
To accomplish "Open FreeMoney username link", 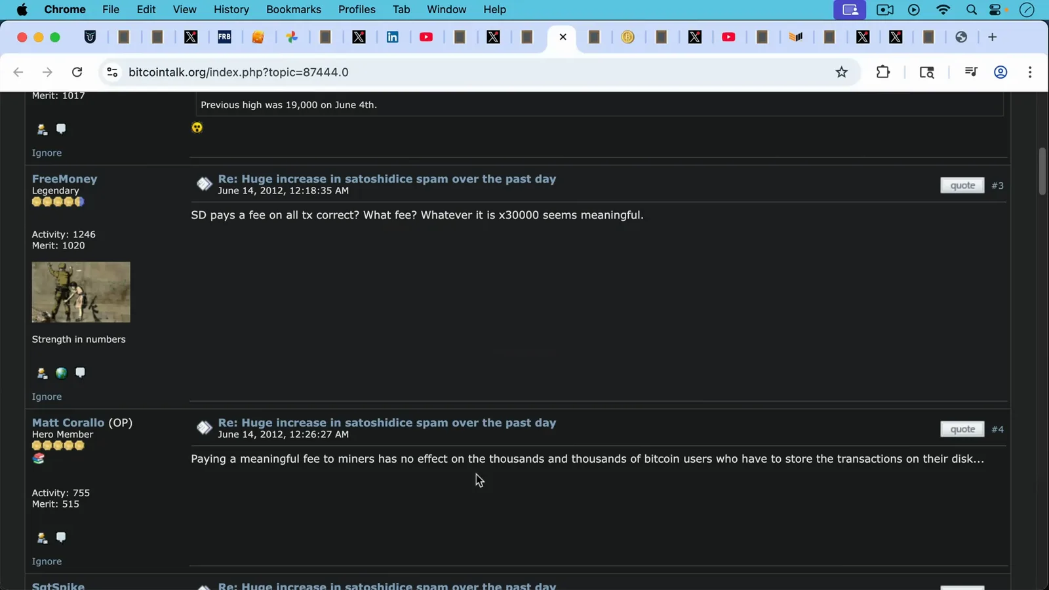I will coord(64,179).
